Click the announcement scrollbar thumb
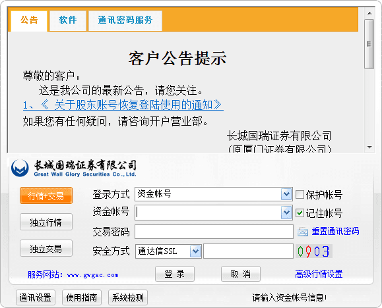 click(369, 44)
